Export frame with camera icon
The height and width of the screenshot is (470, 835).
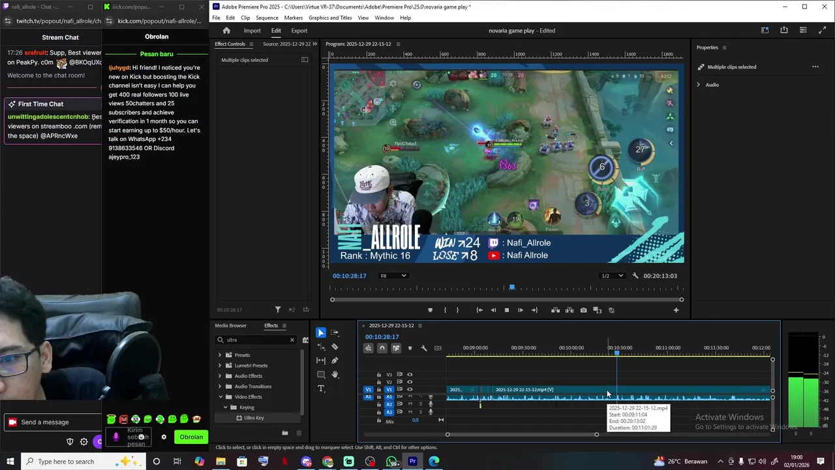pos(583,310)
